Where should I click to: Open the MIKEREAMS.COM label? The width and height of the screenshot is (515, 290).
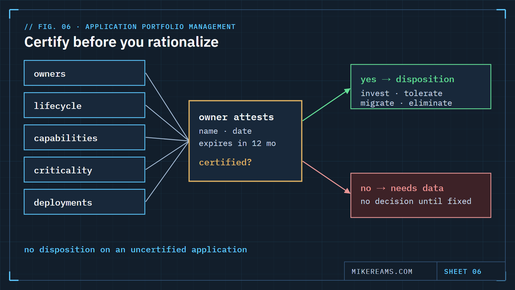(x=382, y=272)
